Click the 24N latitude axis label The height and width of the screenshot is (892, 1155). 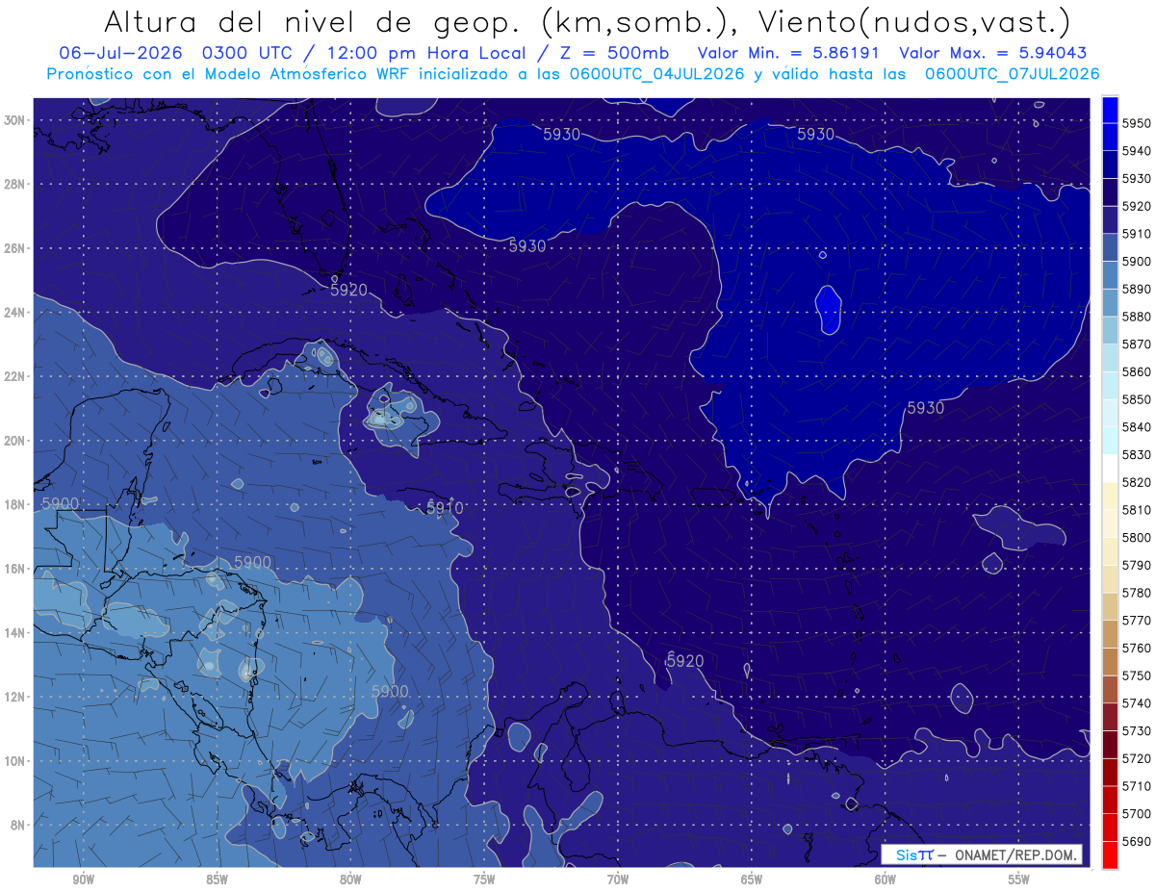[x=14, y=313]
